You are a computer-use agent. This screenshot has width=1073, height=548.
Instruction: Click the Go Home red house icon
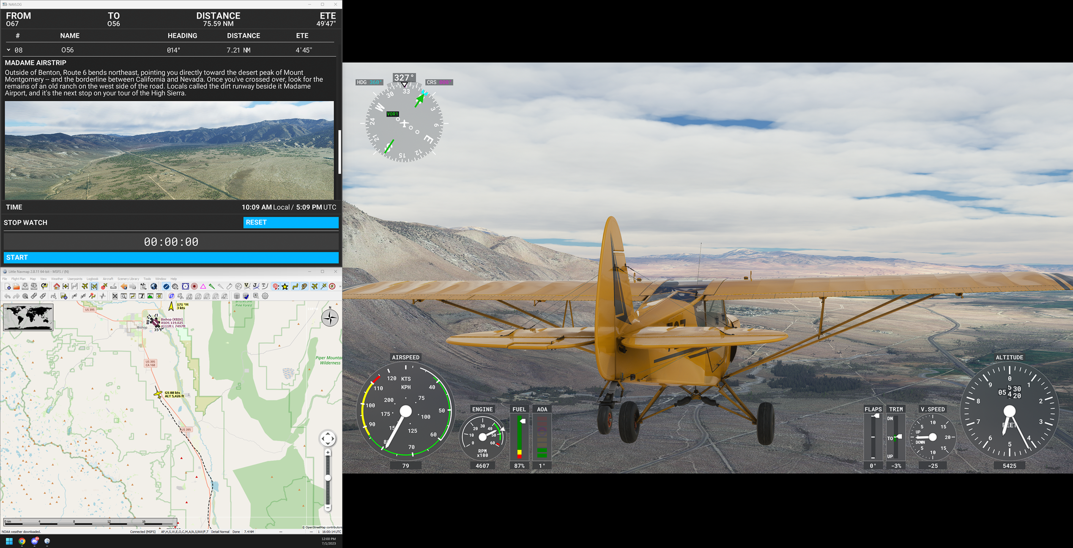57,286
